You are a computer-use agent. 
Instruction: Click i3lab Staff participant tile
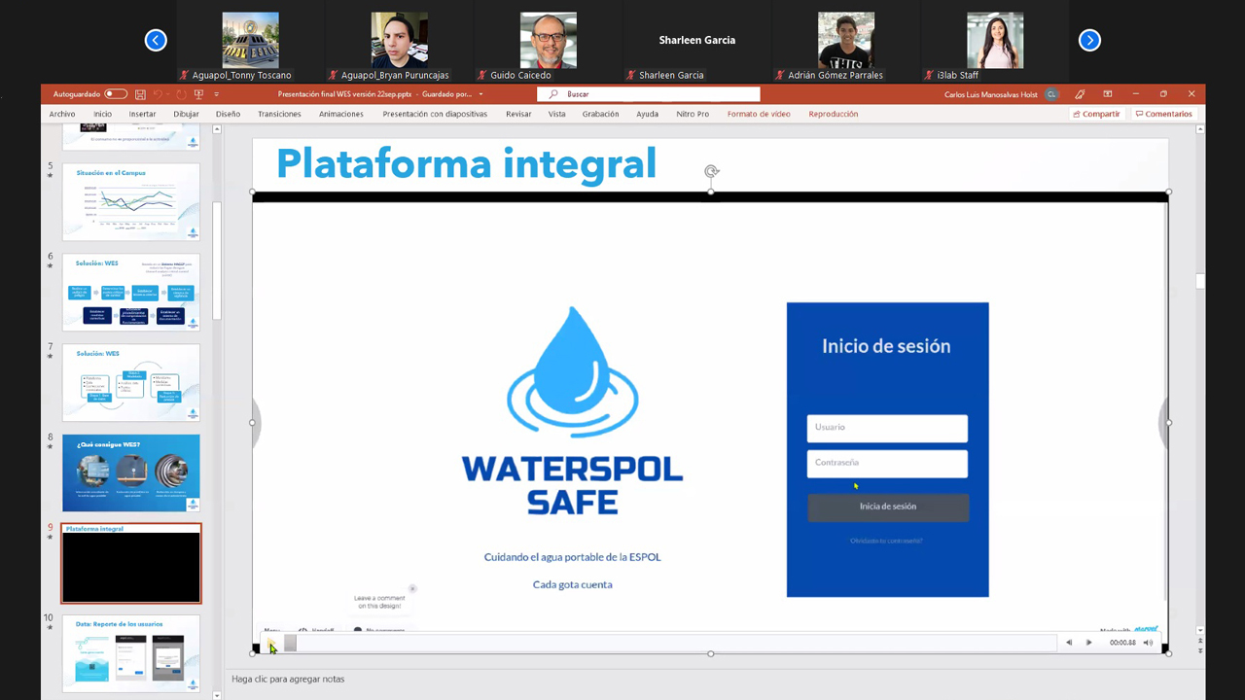[994, 41]
